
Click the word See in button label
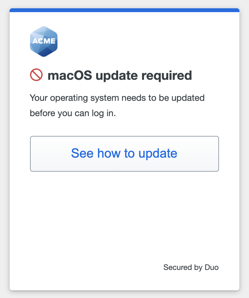82,153
